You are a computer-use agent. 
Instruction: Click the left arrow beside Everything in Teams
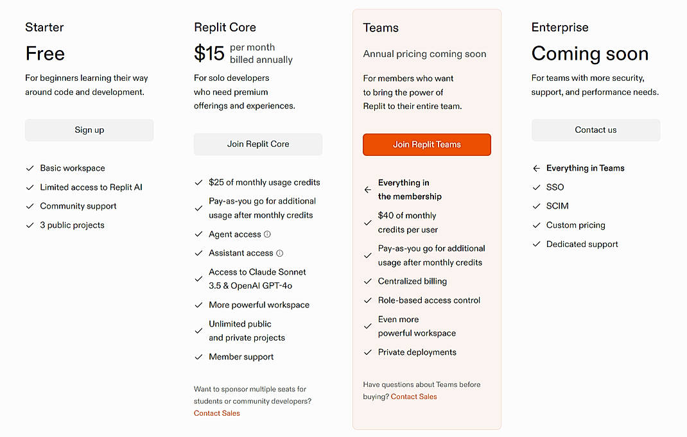coord(535,168)
